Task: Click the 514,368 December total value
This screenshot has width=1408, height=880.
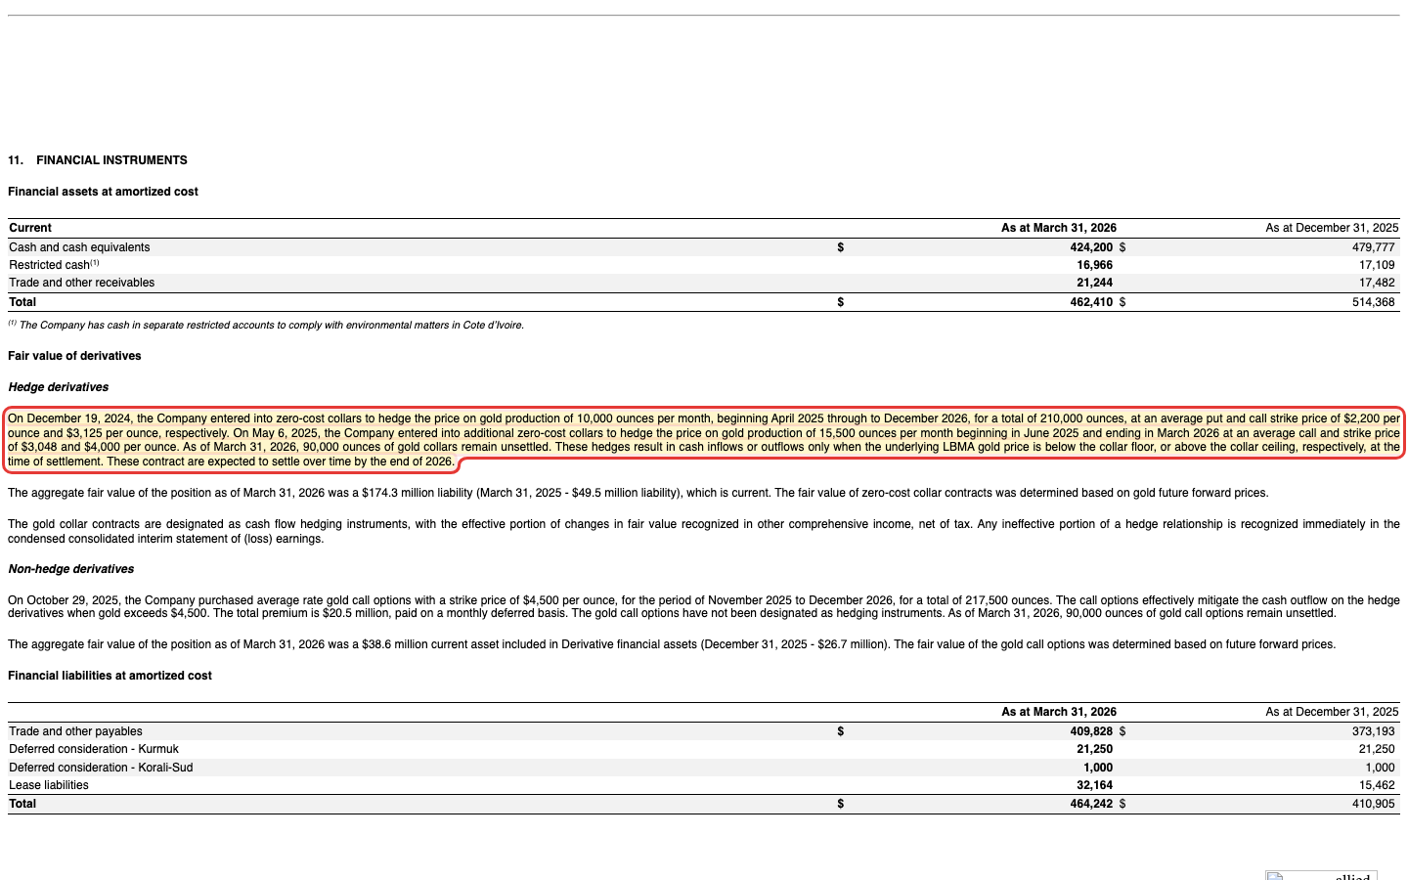Action: pyautogui.click(x=1373, y=302)
